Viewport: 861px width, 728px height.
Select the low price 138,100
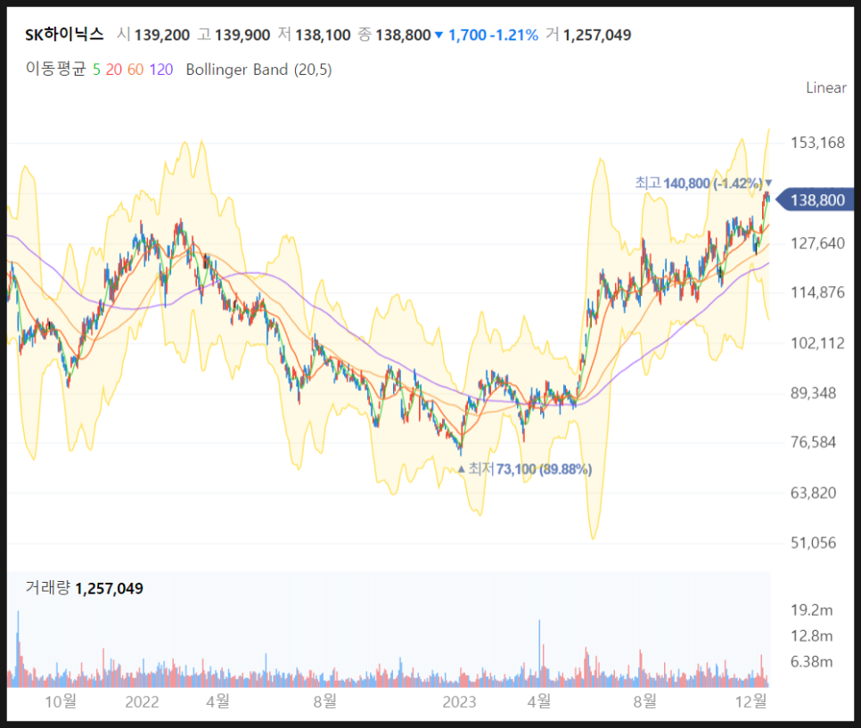pyautogui.click(x=323, y=35)
